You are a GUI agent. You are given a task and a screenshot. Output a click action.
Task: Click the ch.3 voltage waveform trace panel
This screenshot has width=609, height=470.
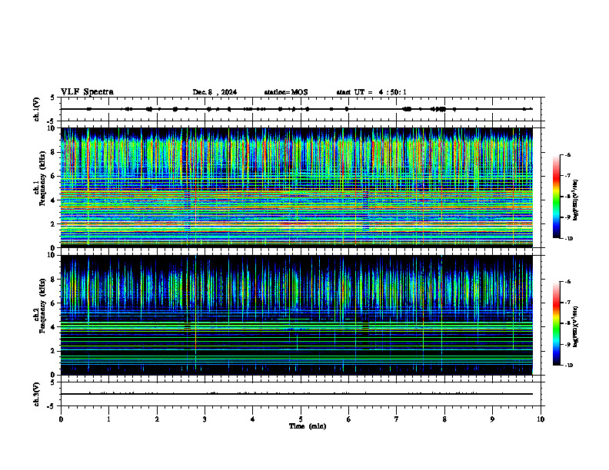pos(301,394)
